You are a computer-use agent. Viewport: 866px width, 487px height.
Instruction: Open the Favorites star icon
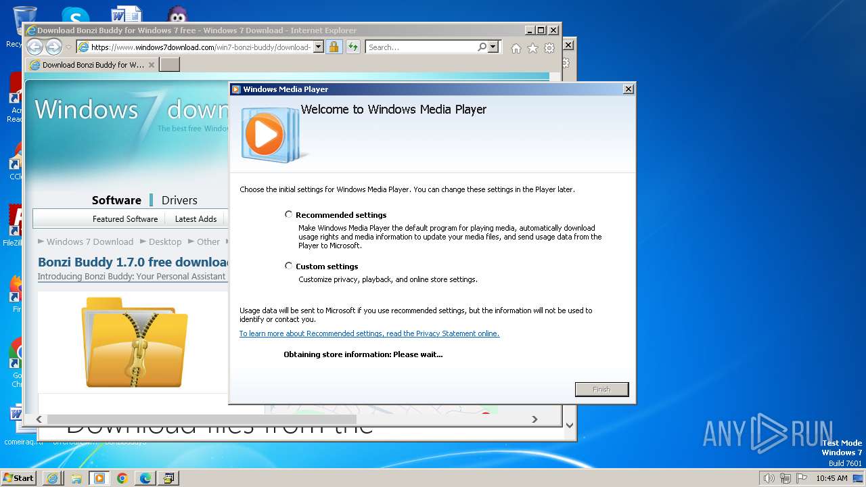tap(532, 48)
